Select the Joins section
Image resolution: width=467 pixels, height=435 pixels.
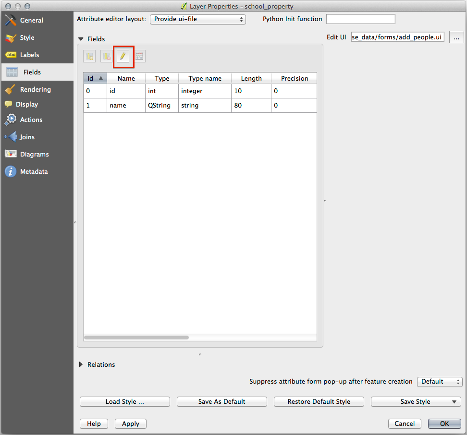[27, 137]
